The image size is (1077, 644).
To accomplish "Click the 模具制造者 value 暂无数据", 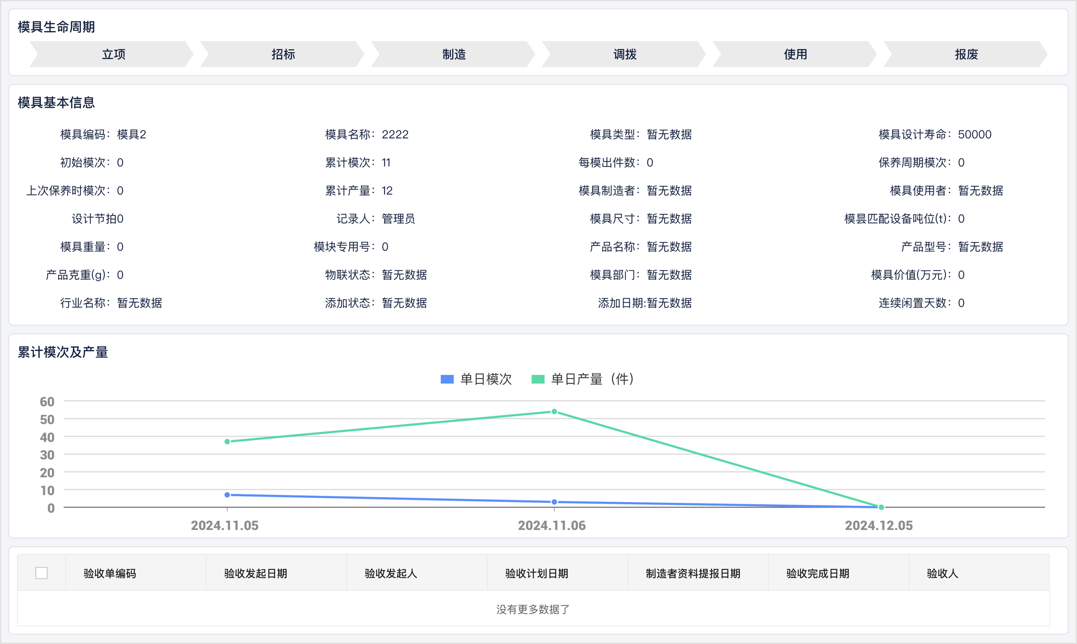I will coord(669,191).
